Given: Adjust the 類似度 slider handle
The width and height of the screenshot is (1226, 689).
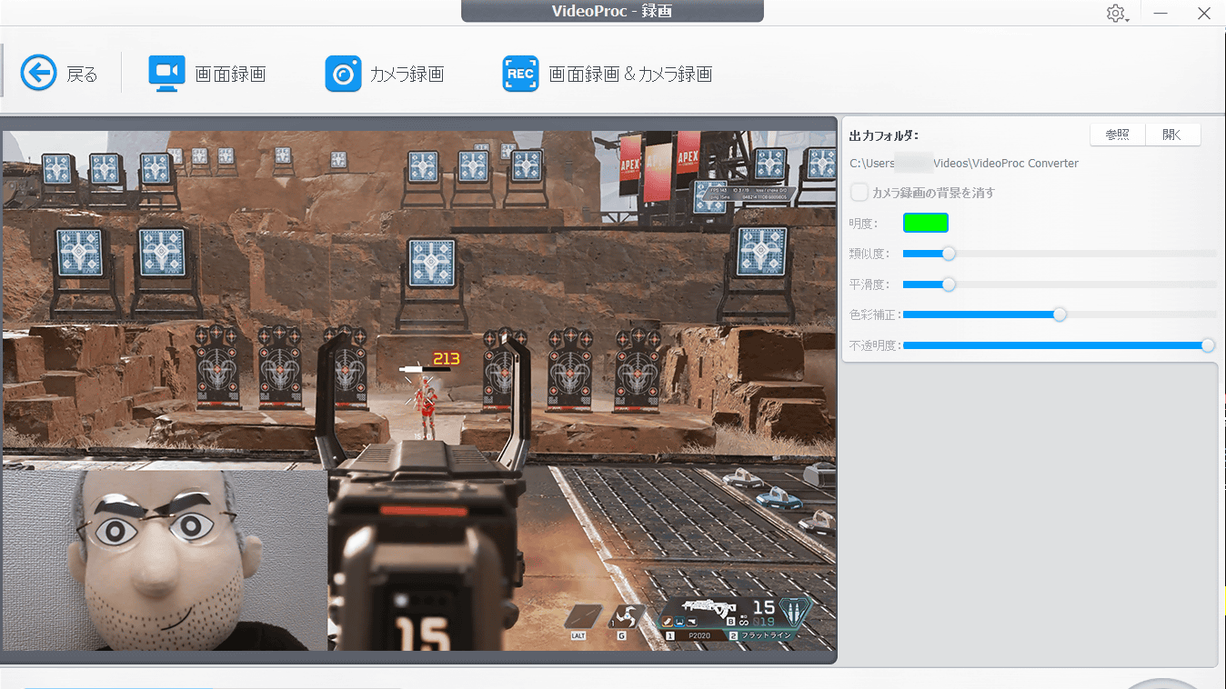Looking at the screenshot, I should pos(949,254).
